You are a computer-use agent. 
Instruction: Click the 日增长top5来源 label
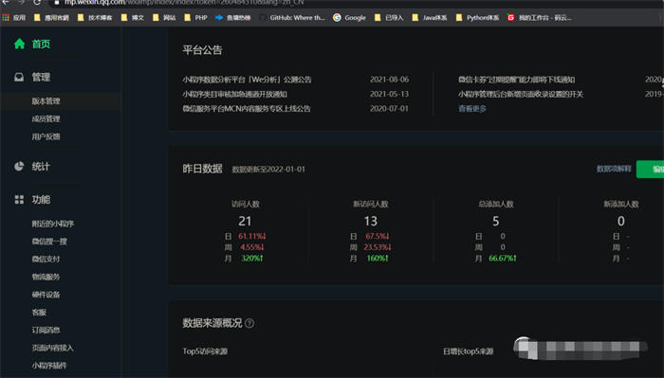click(468, 351)
